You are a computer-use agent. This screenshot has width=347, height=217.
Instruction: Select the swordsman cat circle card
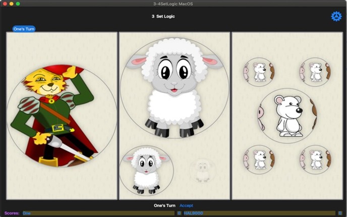62,116
